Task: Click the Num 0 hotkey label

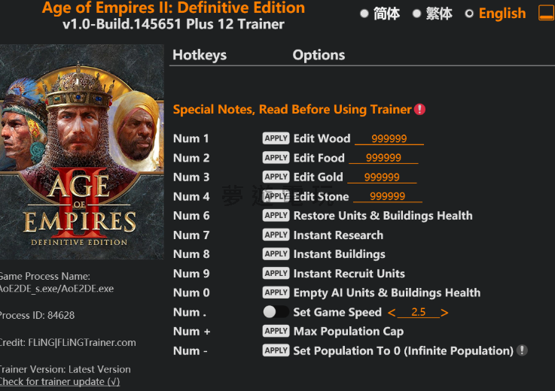Action: 191,292
